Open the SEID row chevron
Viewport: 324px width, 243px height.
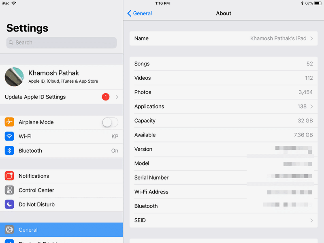click(311, 220)
